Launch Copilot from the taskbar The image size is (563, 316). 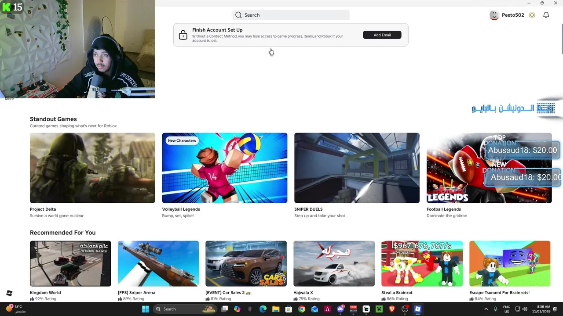pos(237,309)
